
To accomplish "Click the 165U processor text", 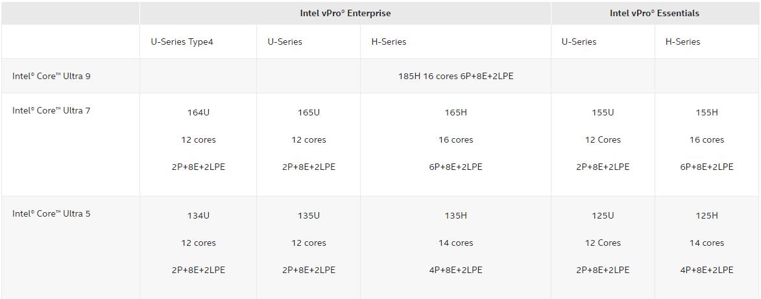I will click(309, 113).
